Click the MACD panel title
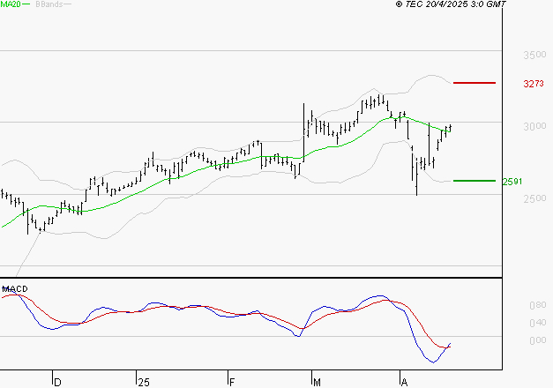 tap(15, 289)
